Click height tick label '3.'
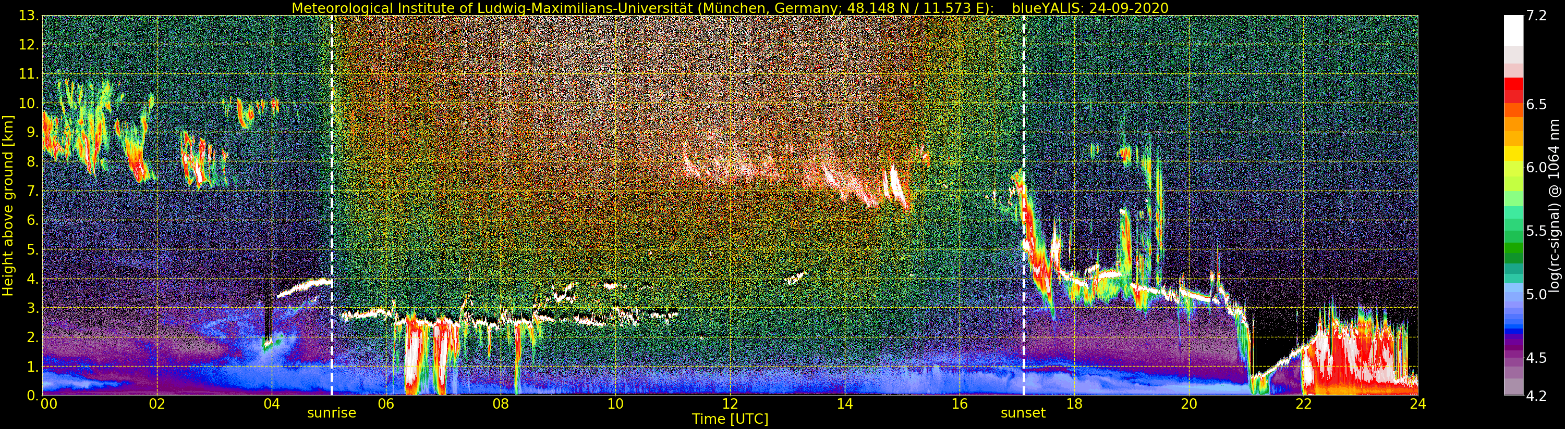This screenshot has height=429, width=1565. (x=32, y=308)
